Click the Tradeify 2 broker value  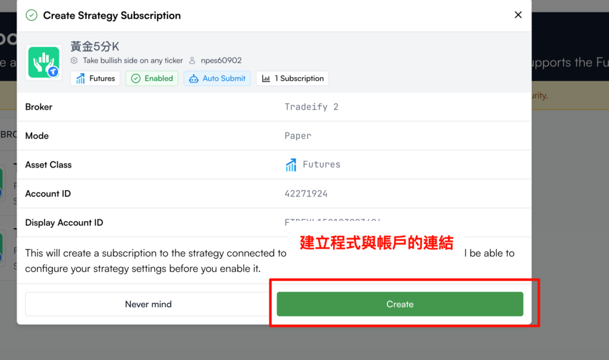[311, 107]
